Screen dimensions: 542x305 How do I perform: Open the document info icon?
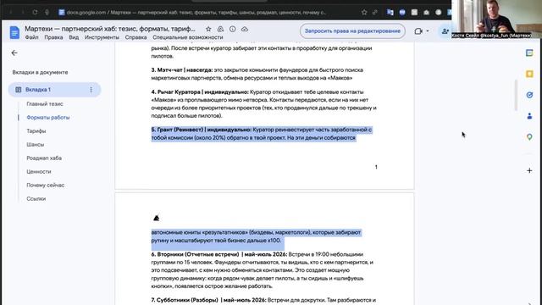[x=233, y=29]
